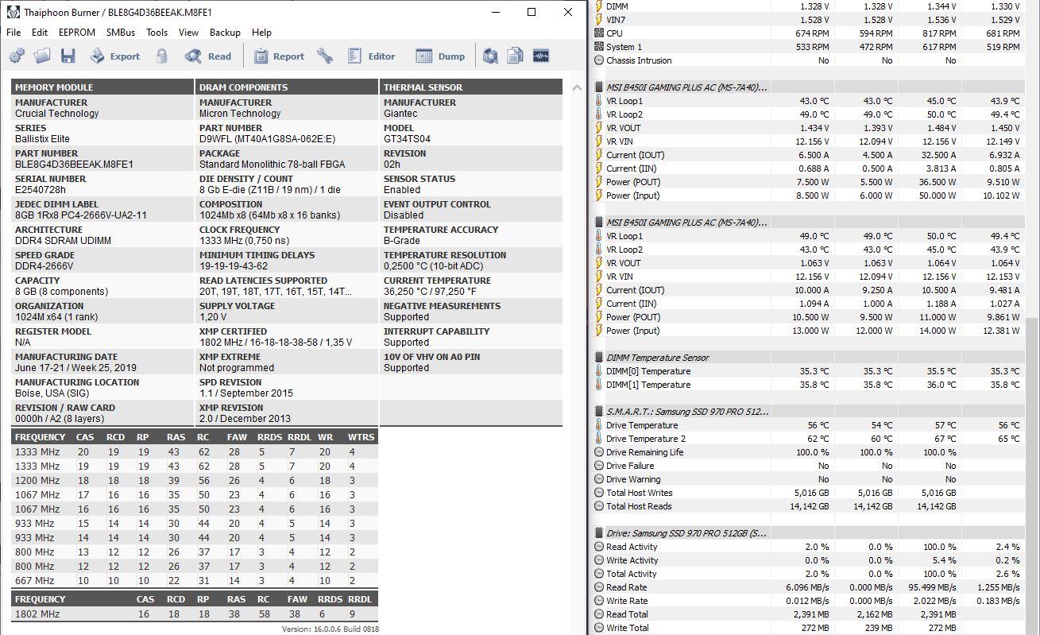The height and width of the screenshot is (635, 1040).
Task: Select the Total Activity row
Action: point(809,574)
